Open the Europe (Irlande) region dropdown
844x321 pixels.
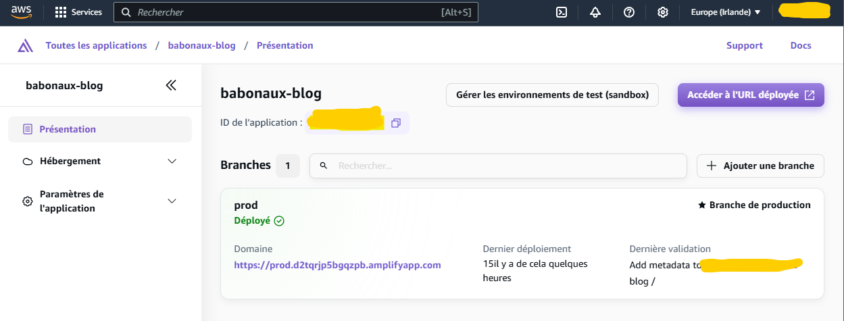[726, 12]
